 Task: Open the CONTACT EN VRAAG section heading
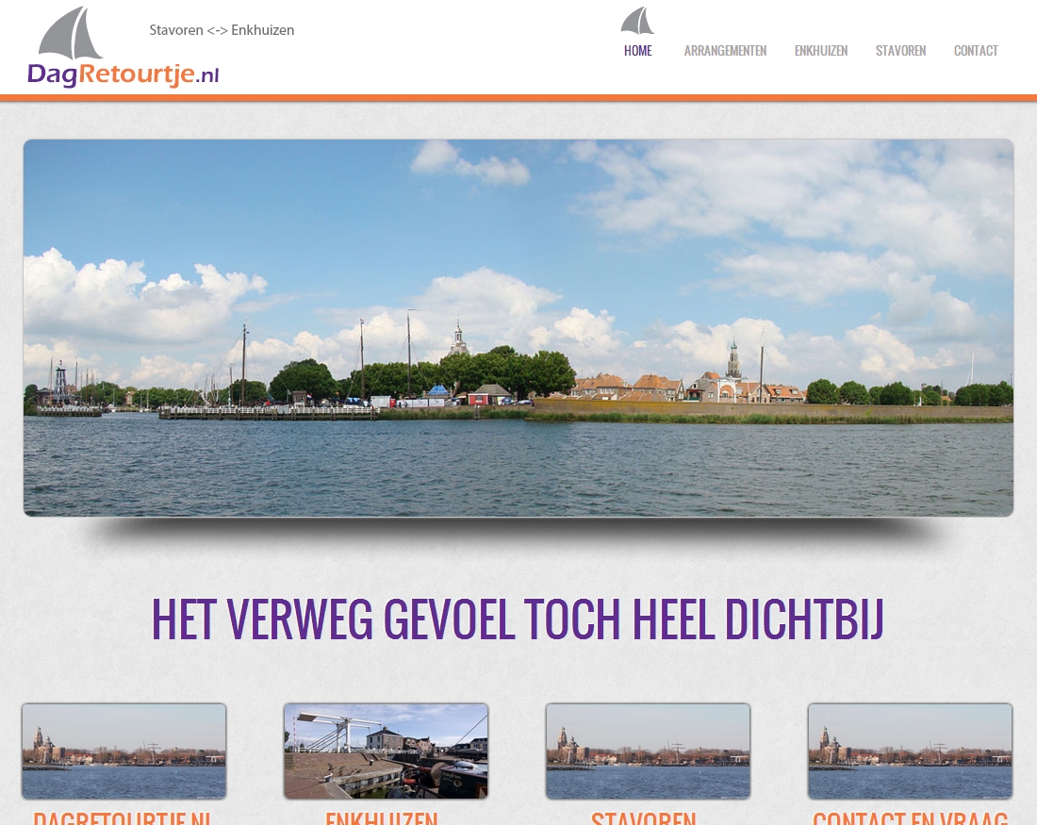tap(910, 817)
